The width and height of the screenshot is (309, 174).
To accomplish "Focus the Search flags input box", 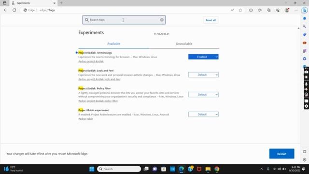I will pos(124,20).
